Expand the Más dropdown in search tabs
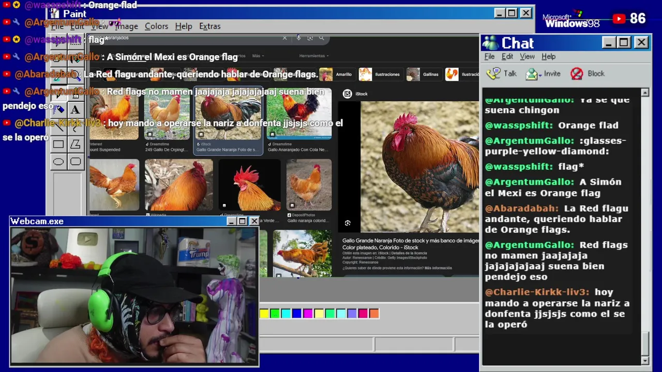This screenshot has height=372, width=662. pos(258,56)
